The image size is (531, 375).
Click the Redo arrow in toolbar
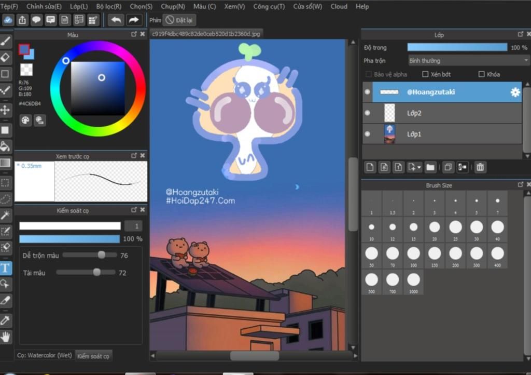tap(134, 20)
